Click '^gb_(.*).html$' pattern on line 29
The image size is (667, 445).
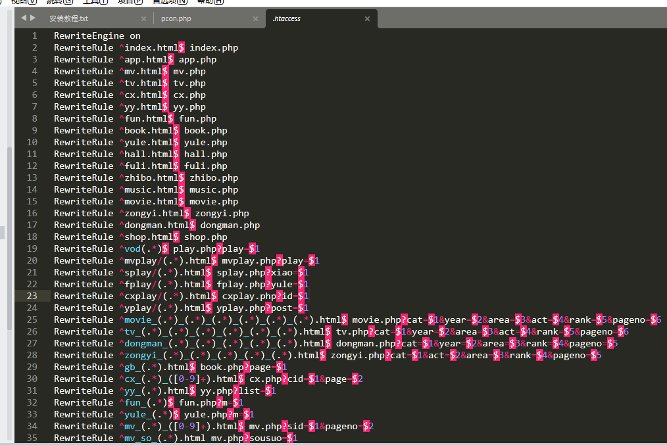pos(157,367)
